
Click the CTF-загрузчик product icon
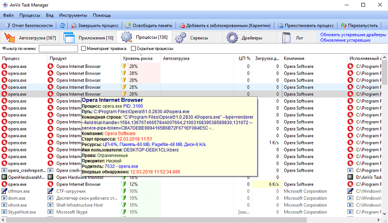[50, 191]
